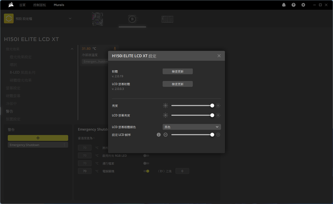
Task: Open the 黑色 LCD 螢幕殼體顏色 dropdown
Action: pos(191,127)
